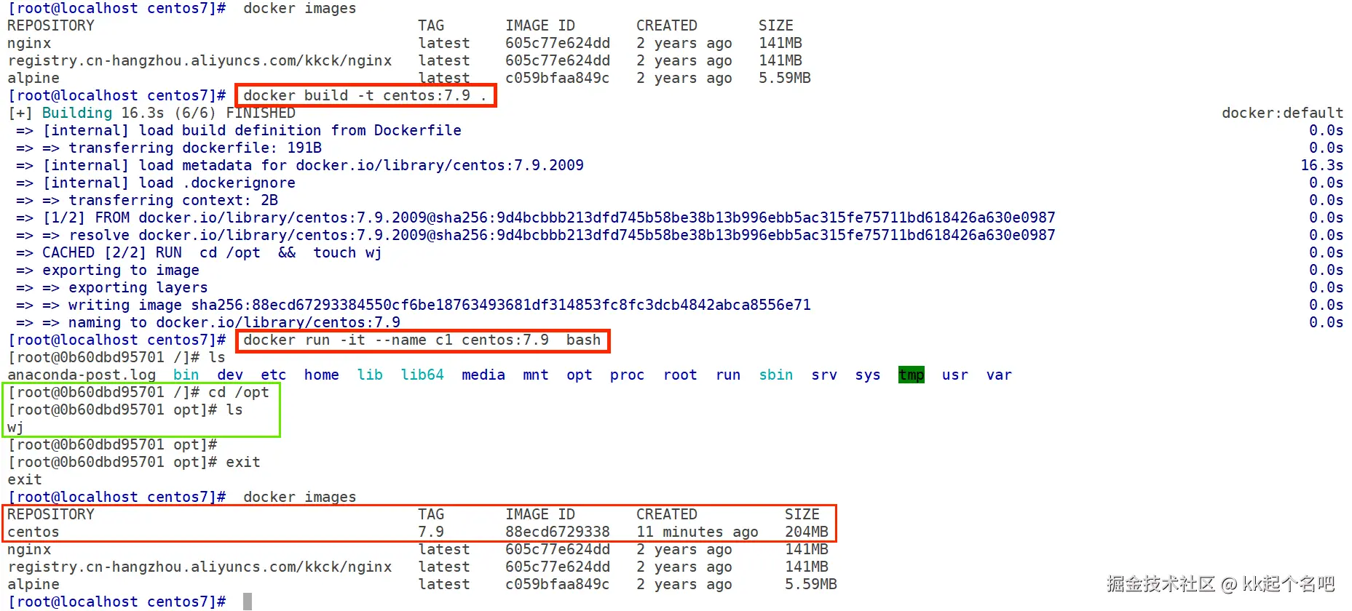Click the '204MB' size value

tap(807, 532)
